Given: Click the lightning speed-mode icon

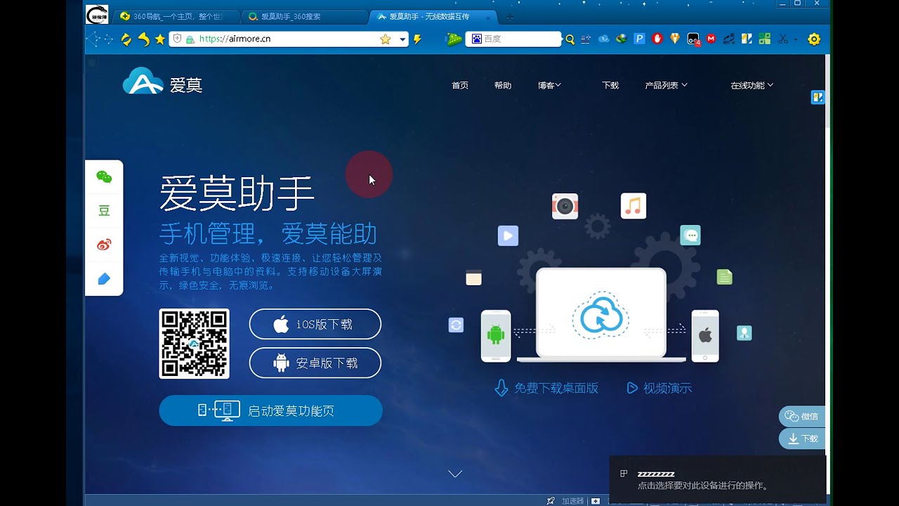Looking at the screenshot, I should (x=418, y=39).
